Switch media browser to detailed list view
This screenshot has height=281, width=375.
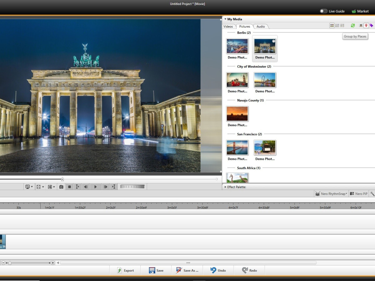pos(342,25)
